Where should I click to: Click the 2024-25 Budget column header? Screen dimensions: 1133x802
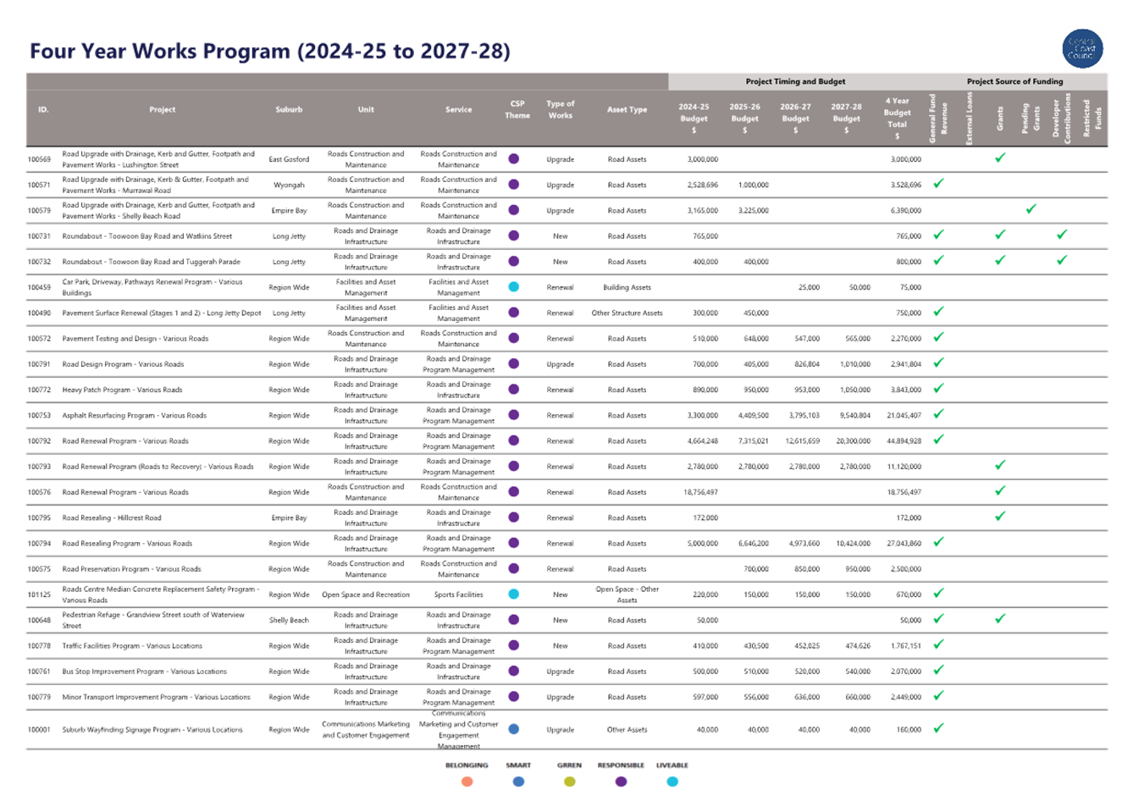694,118
